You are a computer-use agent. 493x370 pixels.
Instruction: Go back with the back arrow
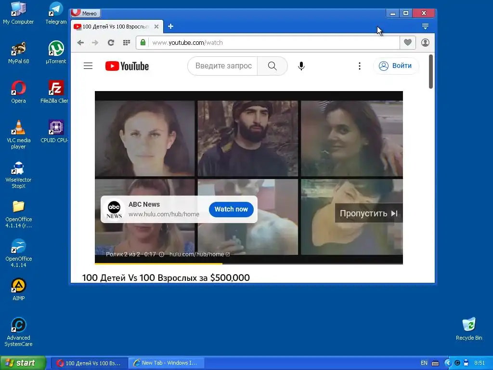pyautogui.click(x=80, y=42)
